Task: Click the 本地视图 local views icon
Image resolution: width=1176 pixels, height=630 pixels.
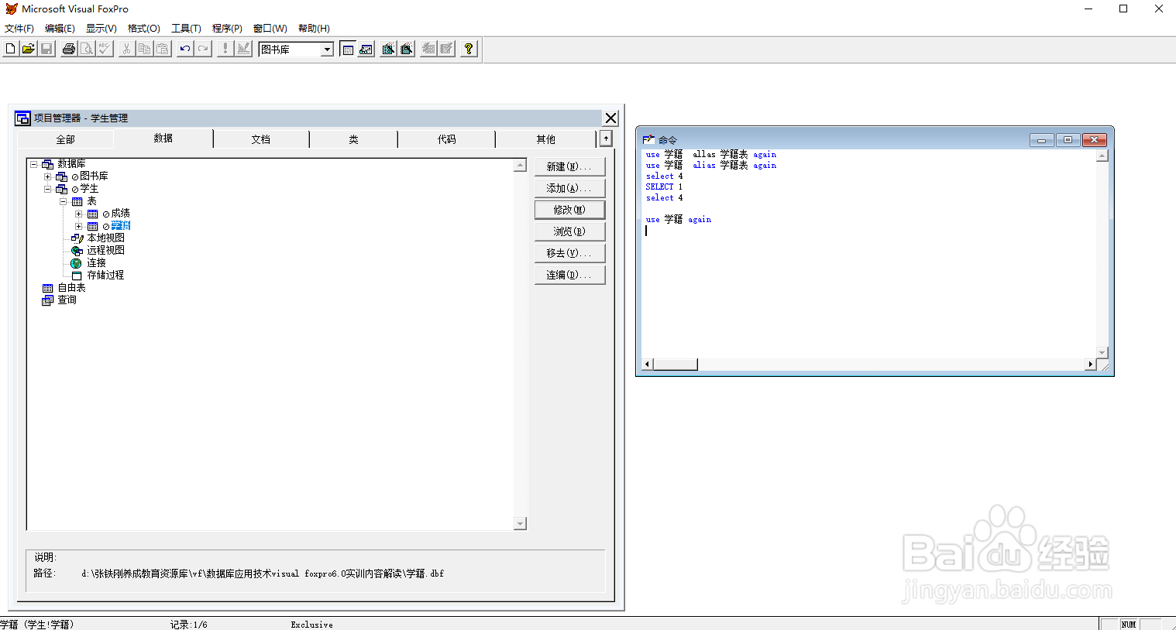Action: [77, 238]
